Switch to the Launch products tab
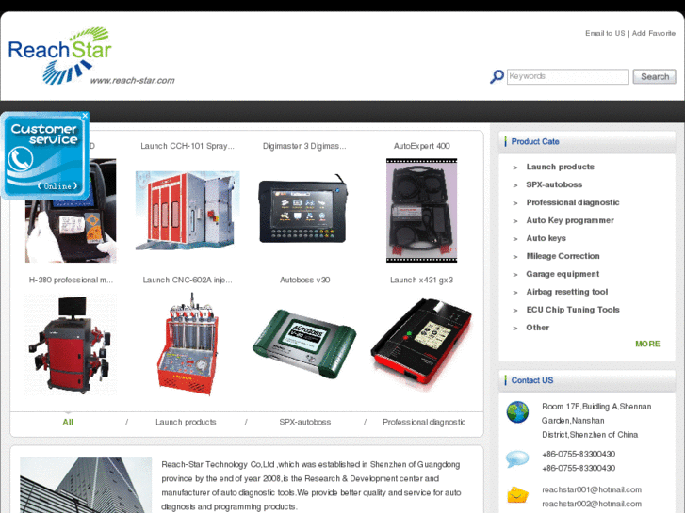 point(186,423)
